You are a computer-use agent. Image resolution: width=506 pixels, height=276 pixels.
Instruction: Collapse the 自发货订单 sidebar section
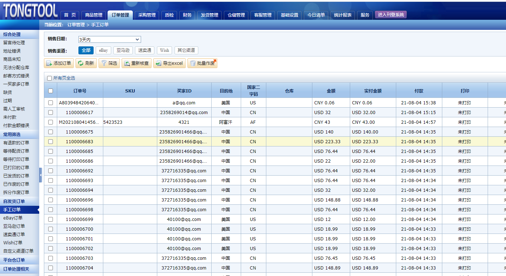(x=19, y=201)
